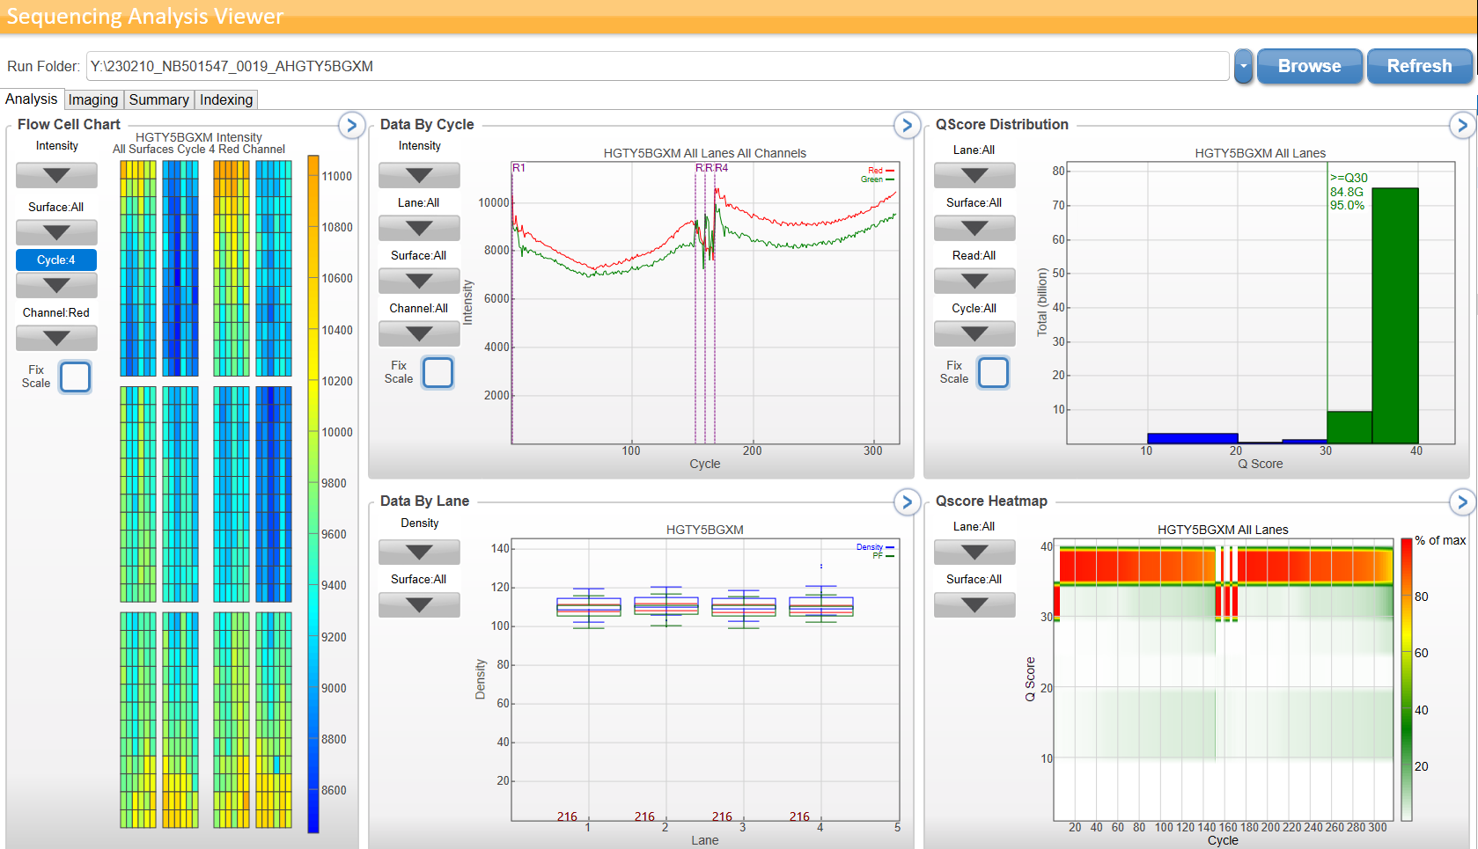Click the Density legend entry in lane chart
1478x849 pixels.
coord(875,547)
